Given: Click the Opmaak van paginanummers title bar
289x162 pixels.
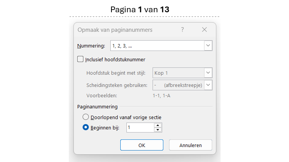Looking at the screenshot, I should 115,29.
